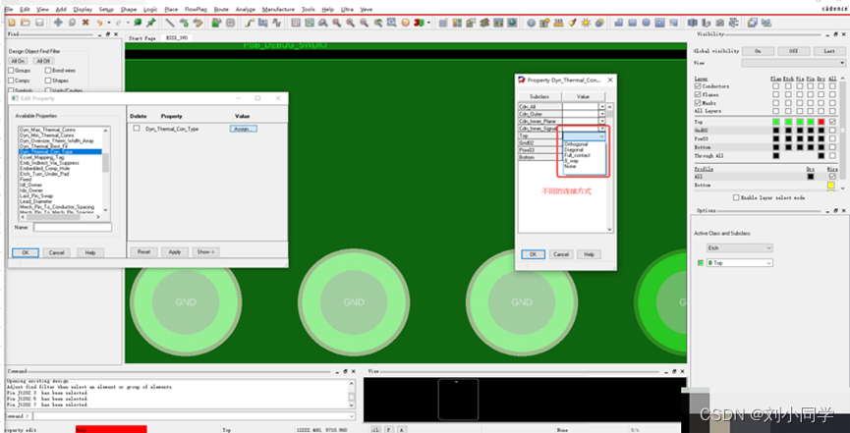Select Dyn_Thermal_Best_Fit in Available Properties list
This screenshot has width=850, height=433.
[45, 146]
